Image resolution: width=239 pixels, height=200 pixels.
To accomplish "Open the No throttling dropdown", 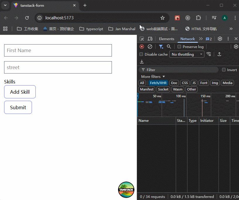I will 187,54.
